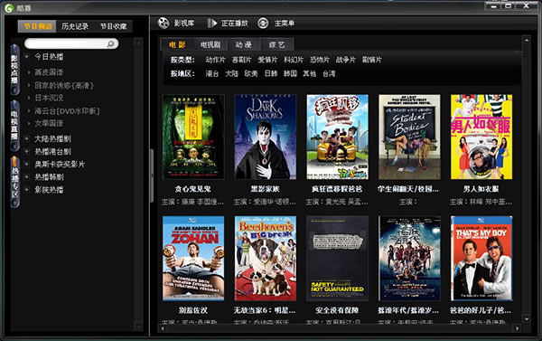Click the green app logo in title bar
This screenshot has width=542, height=341.
tap(9, 7)
